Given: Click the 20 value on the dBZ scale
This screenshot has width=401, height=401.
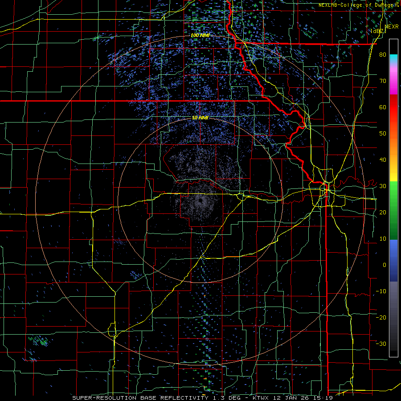Looking at the screenshot, I should 383,213.
